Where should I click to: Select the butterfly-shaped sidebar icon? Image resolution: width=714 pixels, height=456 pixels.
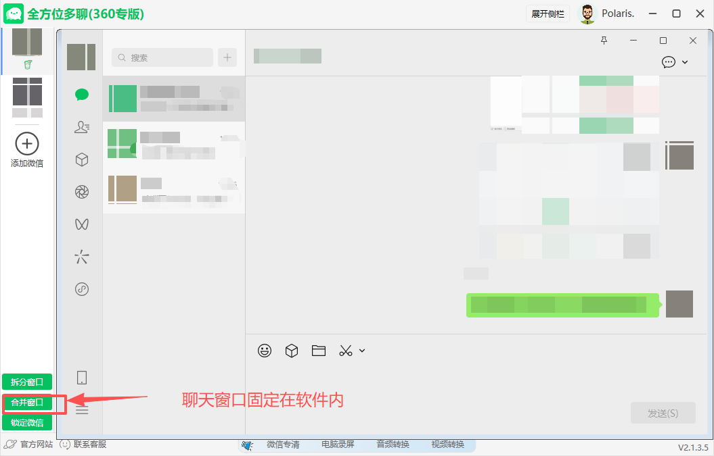(x=81, y=224)
